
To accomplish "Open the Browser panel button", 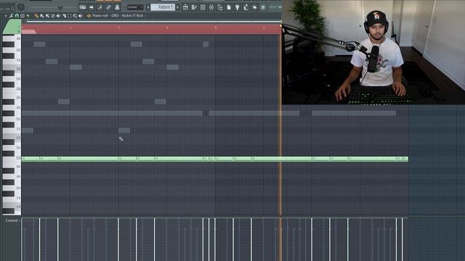I will tap(220, 7).
